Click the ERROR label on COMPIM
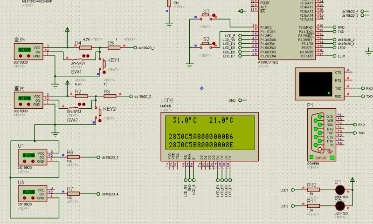 pos(320,158)
